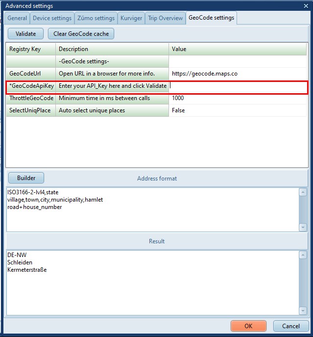Edit the ThrottleGeoCode value 1000
Image resolution: width=313 pixels, height=337 pixels.
(238, 98)
